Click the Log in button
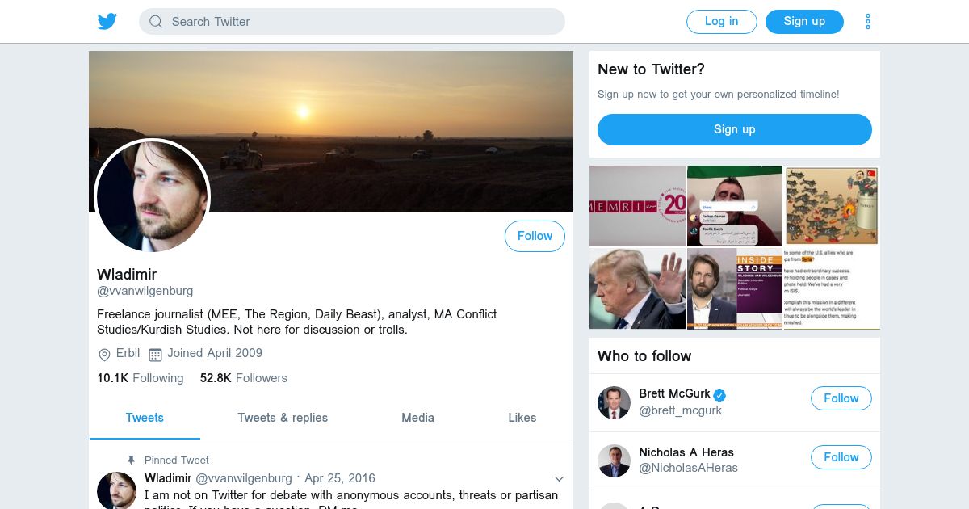This screenshot has height=509, width=969. point(721,22)
